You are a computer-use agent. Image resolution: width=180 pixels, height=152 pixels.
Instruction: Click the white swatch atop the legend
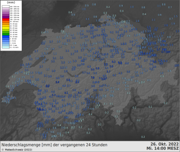[6, 7]
